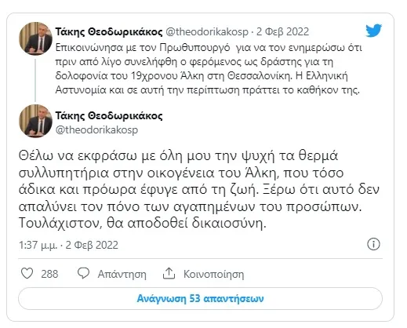This screenshot has width=407, height=328.
Task: Click the main tweet condolence text
Action: (198, 189)
